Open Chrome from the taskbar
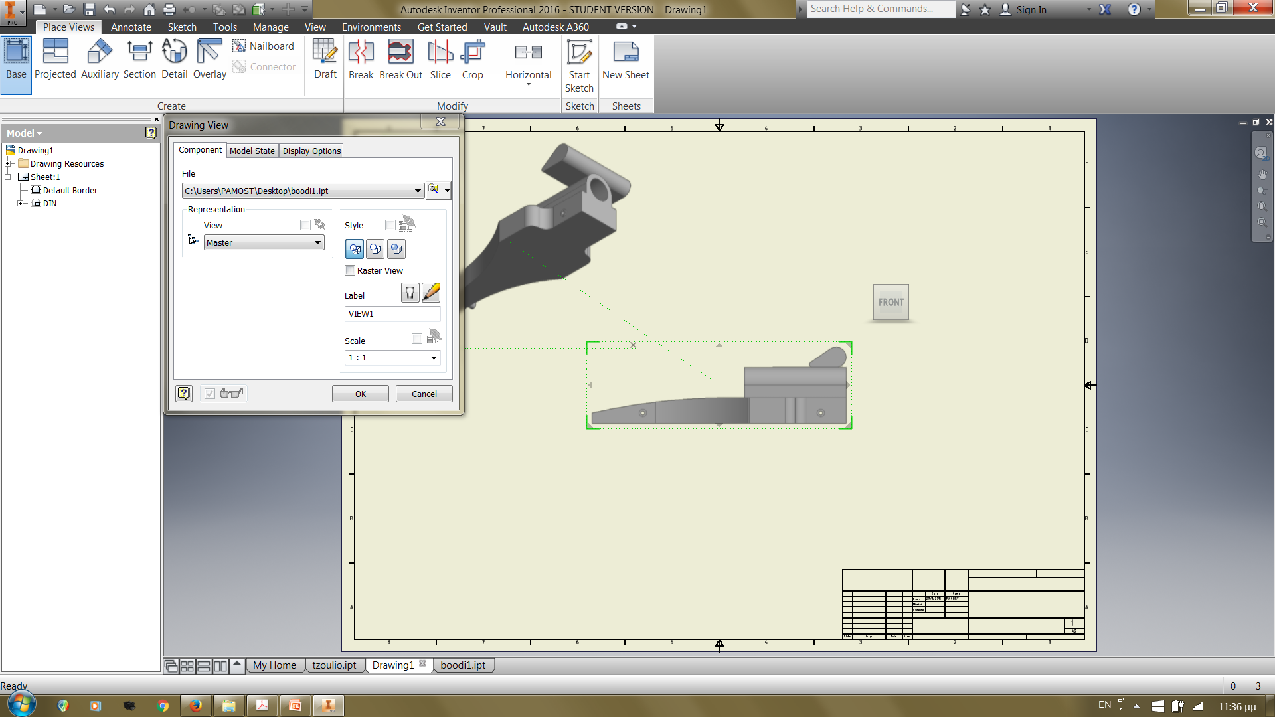The width and height of the screenshot is (1275, 717). click(163, 706)
